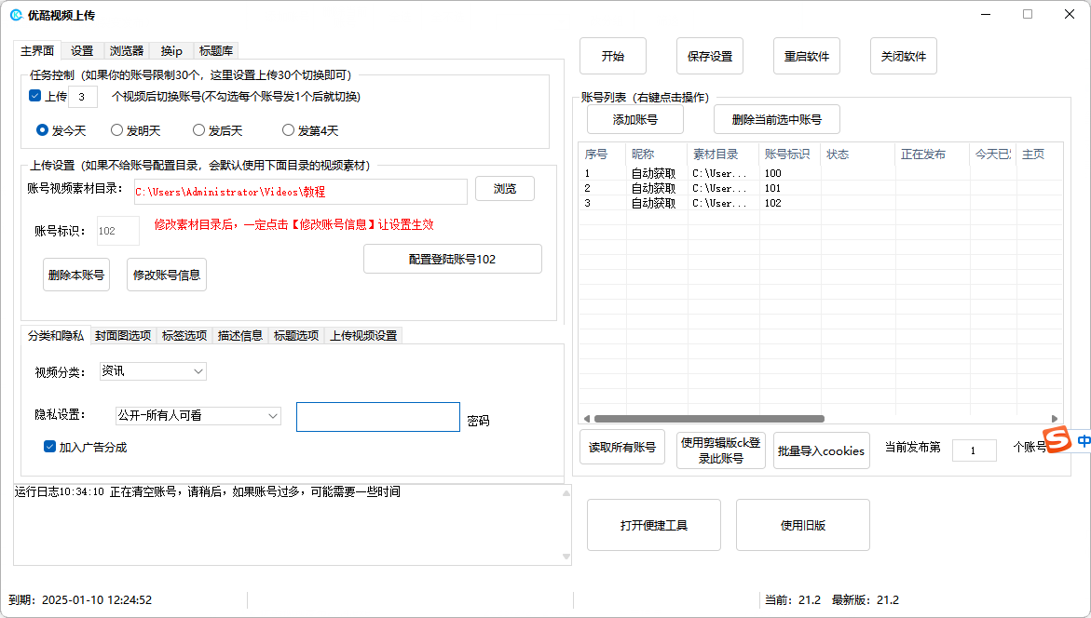The width and height of the screenshot is (1091, 618).
Task: Switch to the 主界面 tab
Action: point(37,51)
